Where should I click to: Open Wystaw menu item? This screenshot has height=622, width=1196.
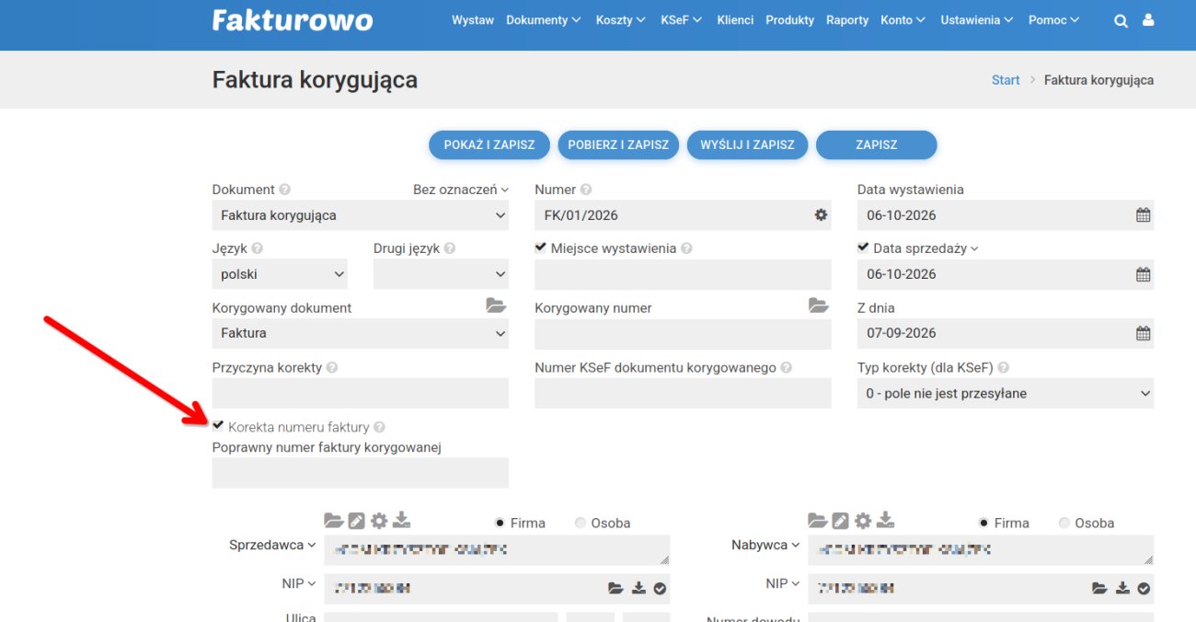click(x=473, y=20)
